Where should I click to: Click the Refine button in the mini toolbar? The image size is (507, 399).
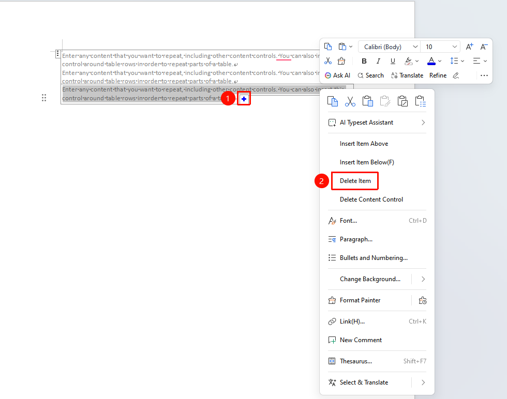point(438,75)
